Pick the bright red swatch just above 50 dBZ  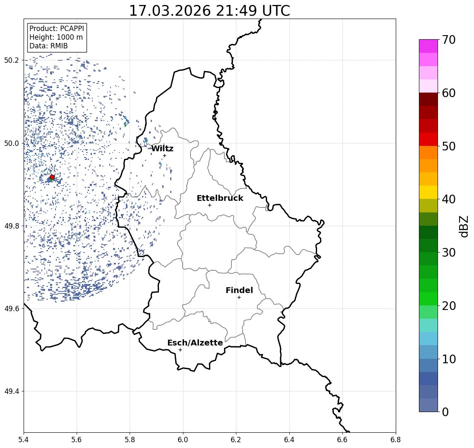click(428, 139)
